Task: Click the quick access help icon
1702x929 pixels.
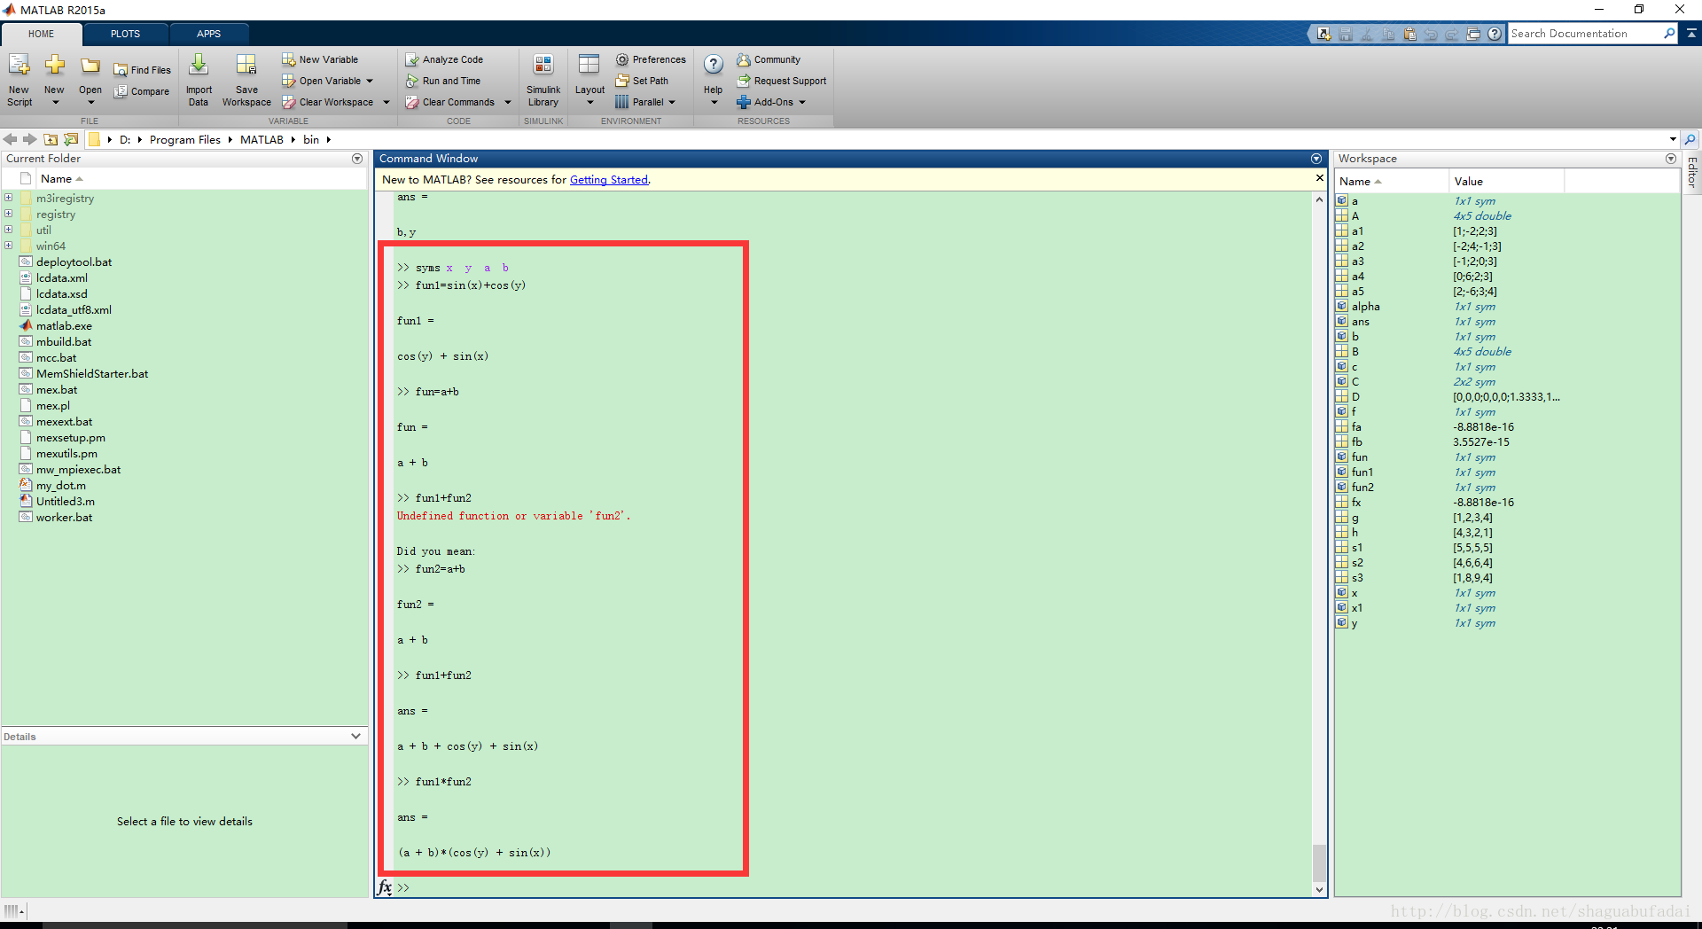Action: tap(1495, 34)
